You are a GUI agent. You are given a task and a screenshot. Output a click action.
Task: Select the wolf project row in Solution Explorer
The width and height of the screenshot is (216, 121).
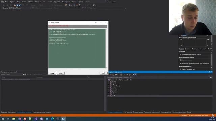[160, 96]
